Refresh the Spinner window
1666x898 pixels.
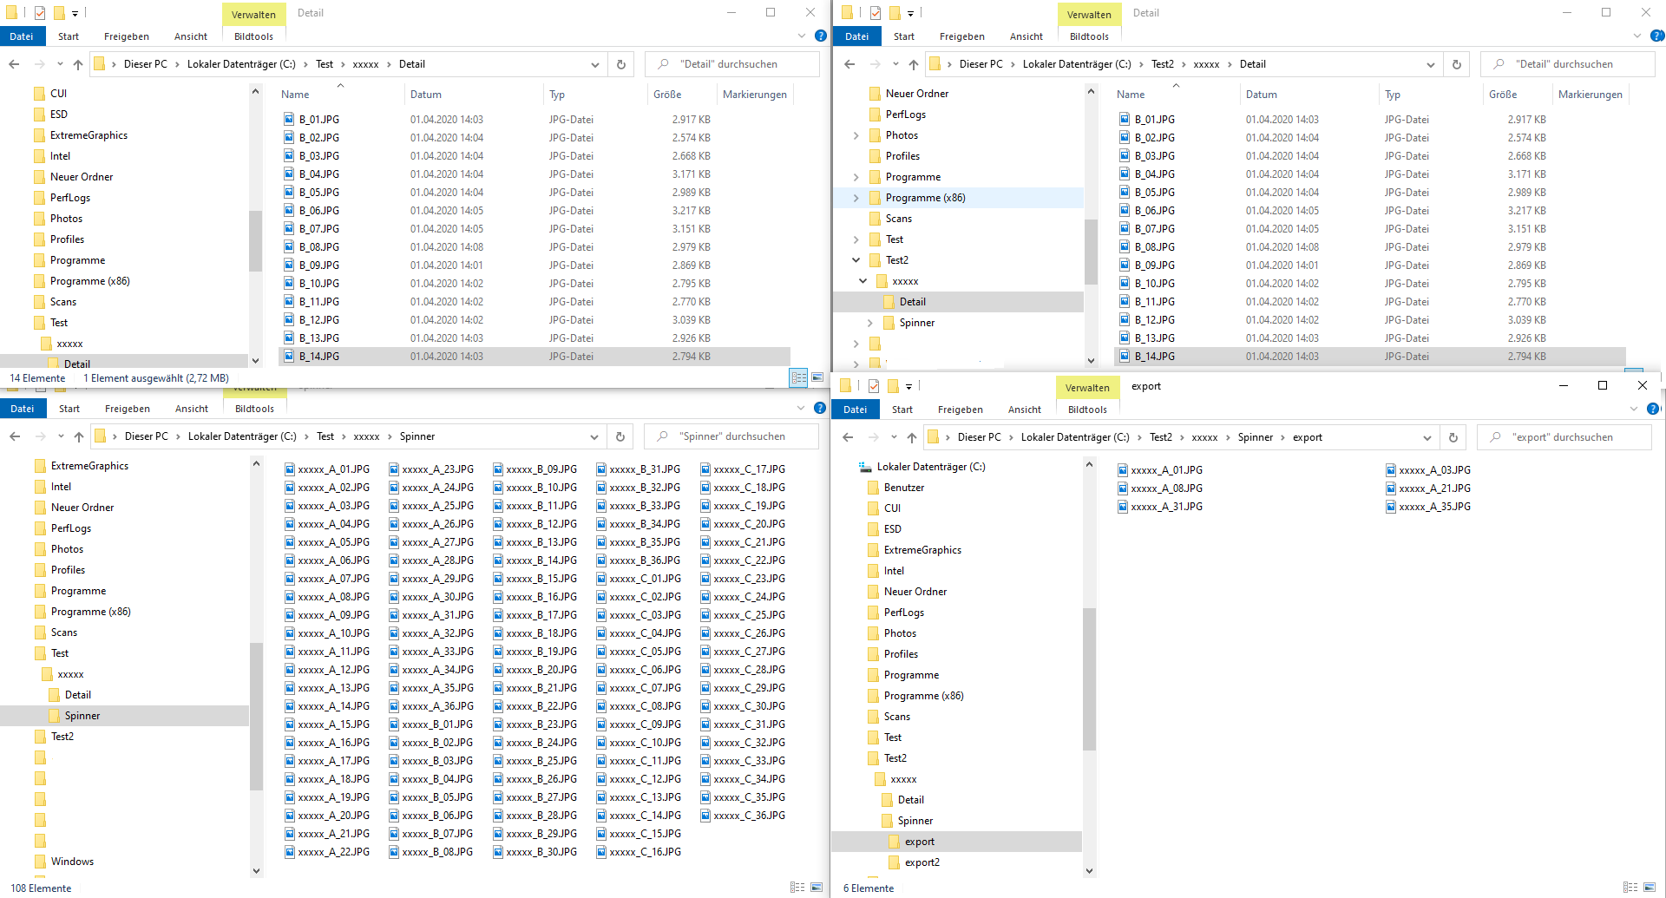(620, 436)
